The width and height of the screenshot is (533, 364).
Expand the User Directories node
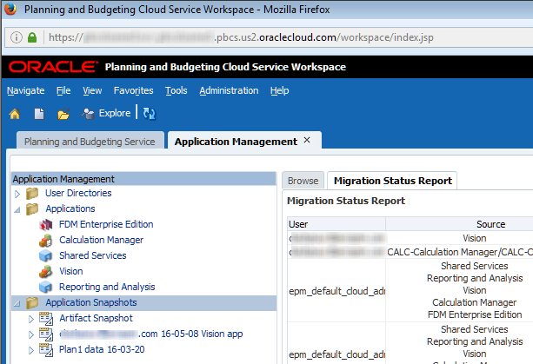coord(17,193)
